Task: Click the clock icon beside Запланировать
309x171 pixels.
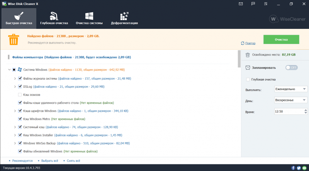Action: point(248,68)
